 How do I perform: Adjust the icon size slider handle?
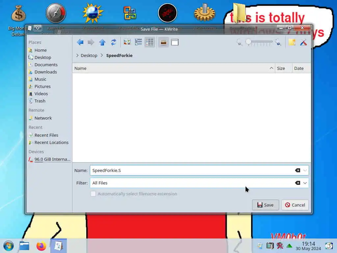[248, 42]
